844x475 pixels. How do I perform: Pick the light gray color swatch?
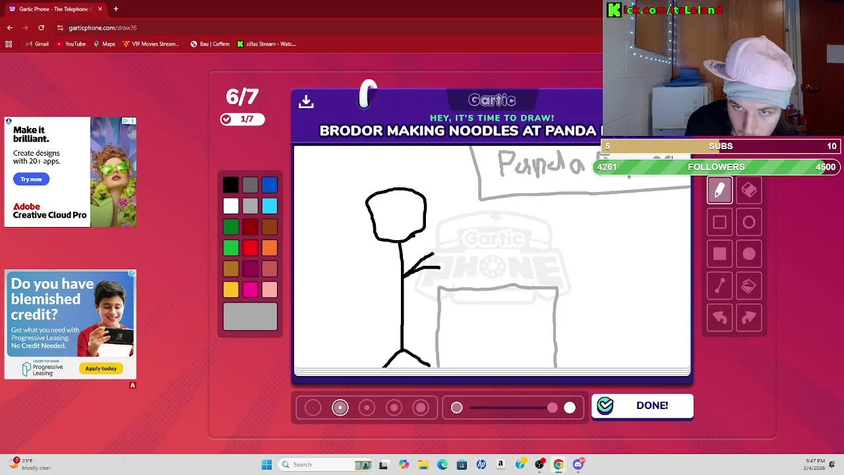tap(250, 206)
